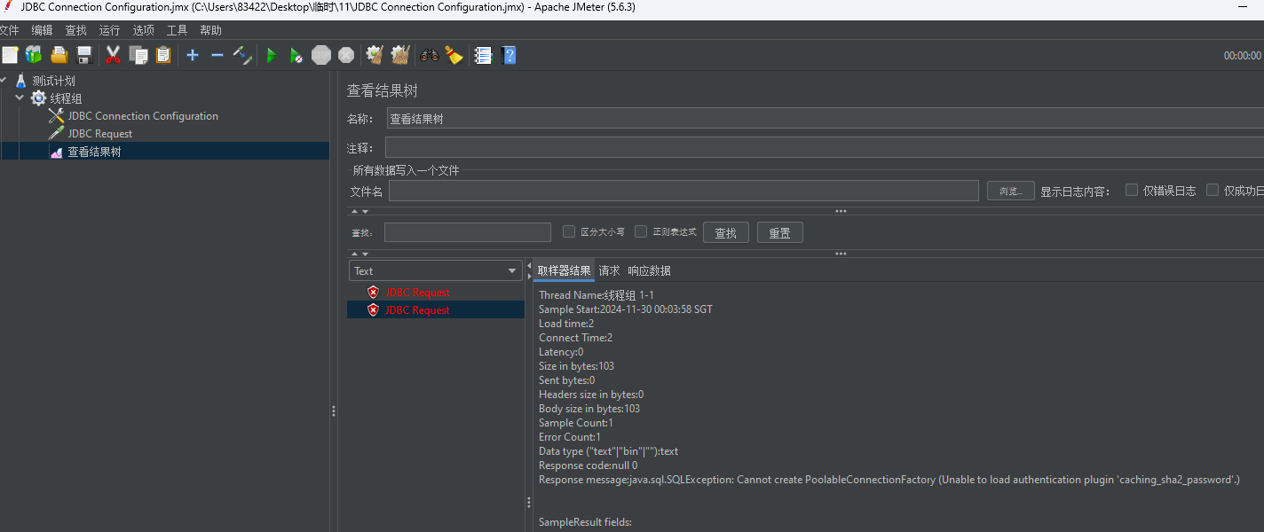Open 选项 menu

point(143,30)
